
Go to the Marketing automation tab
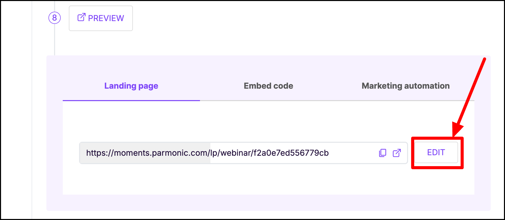click(406, 86)
